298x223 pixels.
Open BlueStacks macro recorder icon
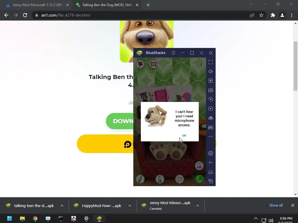(x=211, y=99)
